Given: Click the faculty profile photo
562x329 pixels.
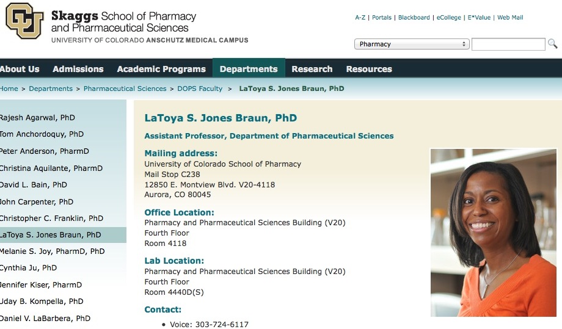Looking at the screenshot, I should pyautogui.click(x=493, y=233).
